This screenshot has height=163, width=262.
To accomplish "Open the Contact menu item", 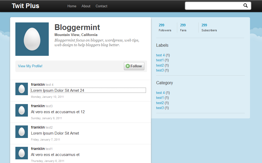I will (101, 6).
